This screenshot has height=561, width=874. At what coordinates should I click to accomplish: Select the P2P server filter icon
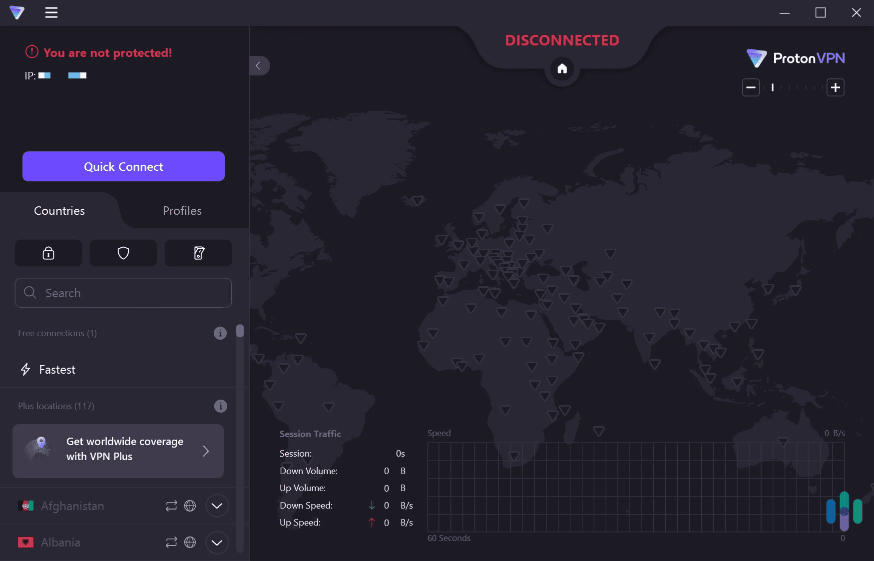pyautogui.click(x=198, y=253)
